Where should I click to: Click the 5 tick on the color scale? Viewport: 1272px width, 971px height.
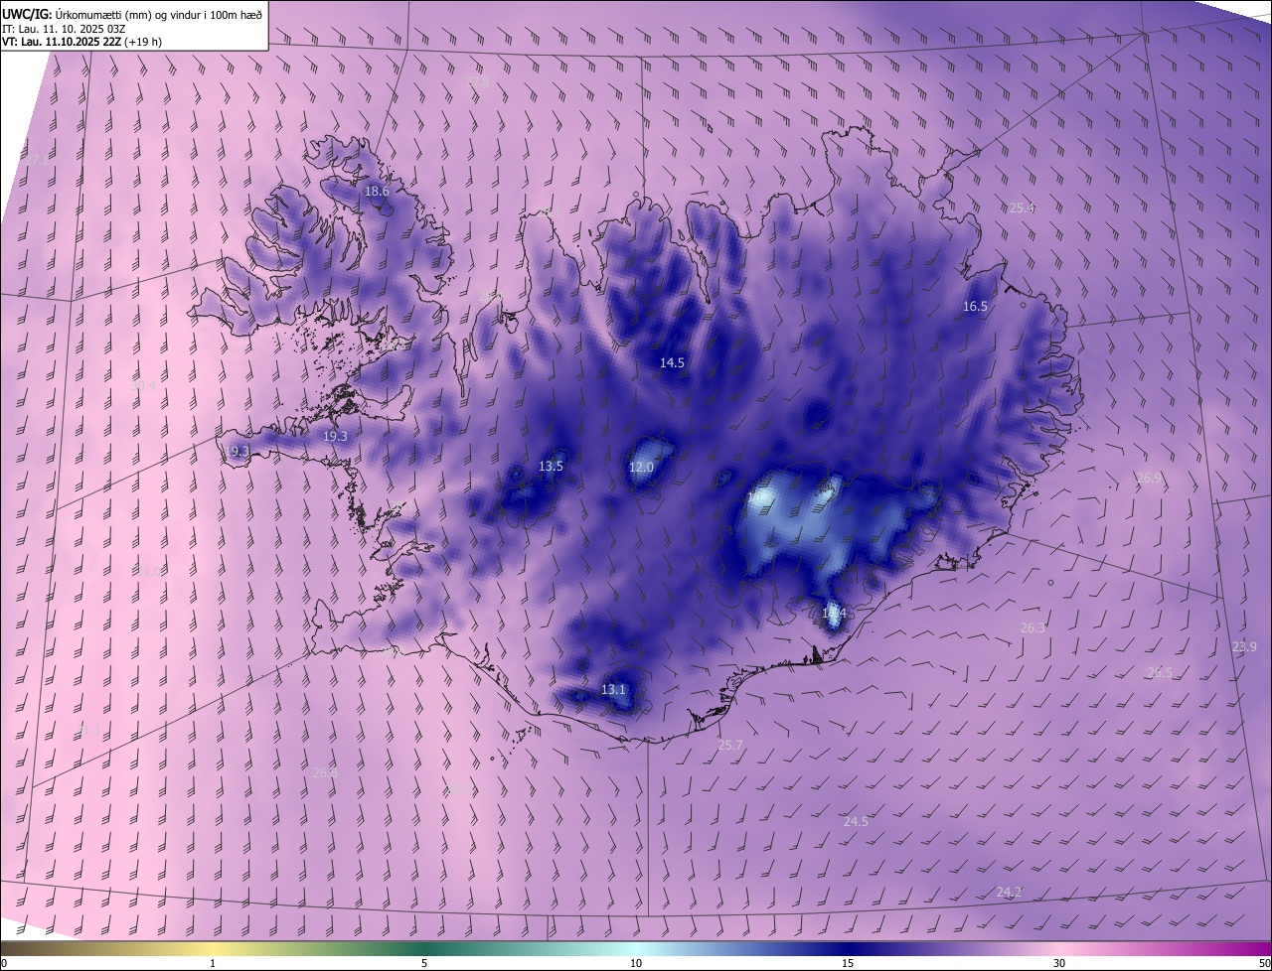click(x=424, y=963)
